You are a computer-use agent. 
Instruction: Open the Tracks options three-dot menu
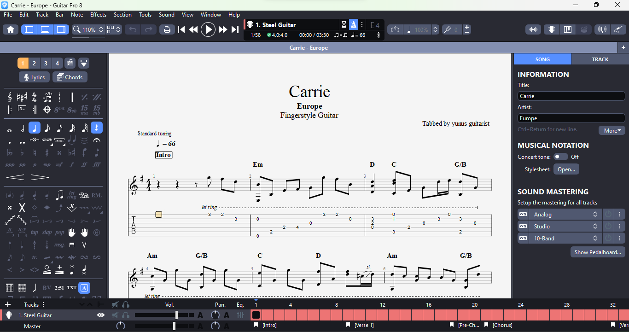43,305
